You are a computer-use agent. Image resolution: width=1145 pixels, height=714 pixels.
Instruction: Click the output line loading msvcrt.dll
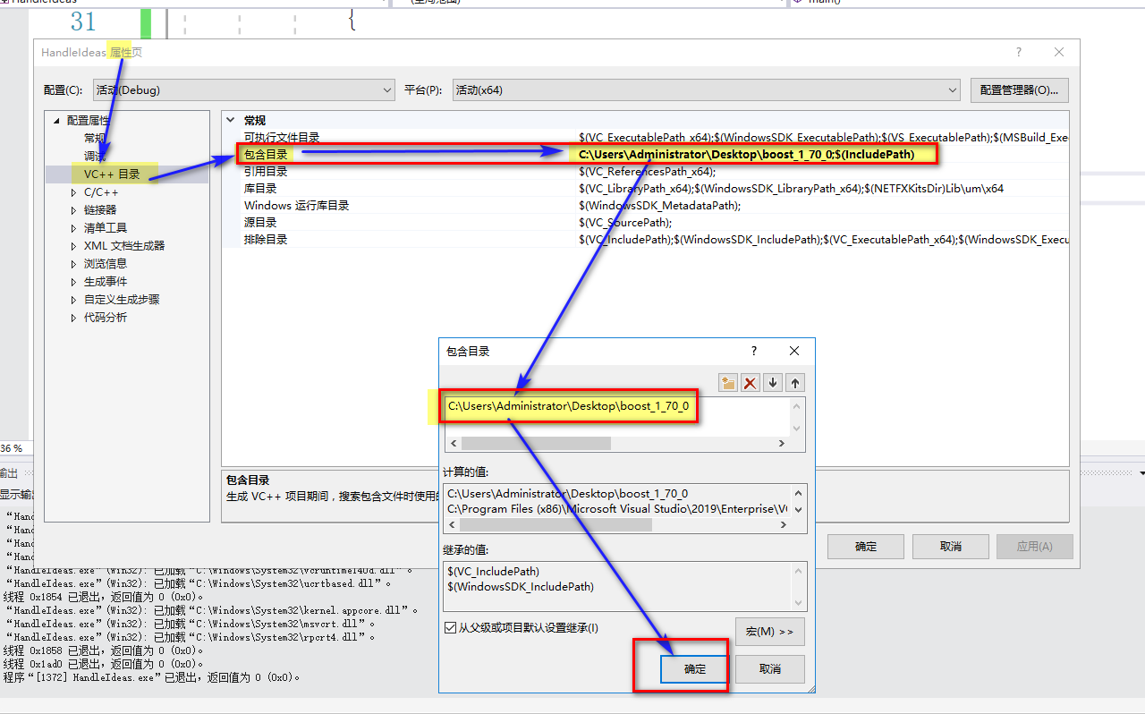tap(191, 624)
